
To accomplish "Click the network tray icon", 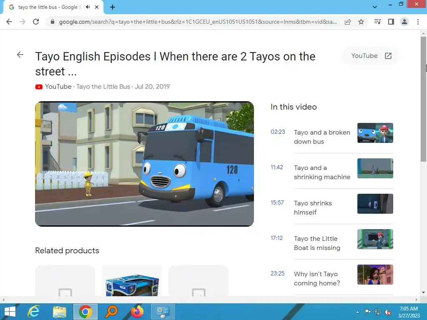I will [x=378, y=312].
